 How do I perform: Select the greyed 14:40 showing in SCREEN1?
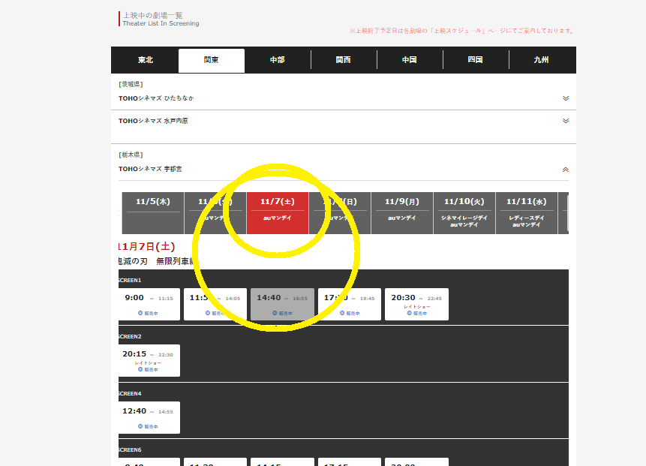pyautogui.click(x=282, y=304)
